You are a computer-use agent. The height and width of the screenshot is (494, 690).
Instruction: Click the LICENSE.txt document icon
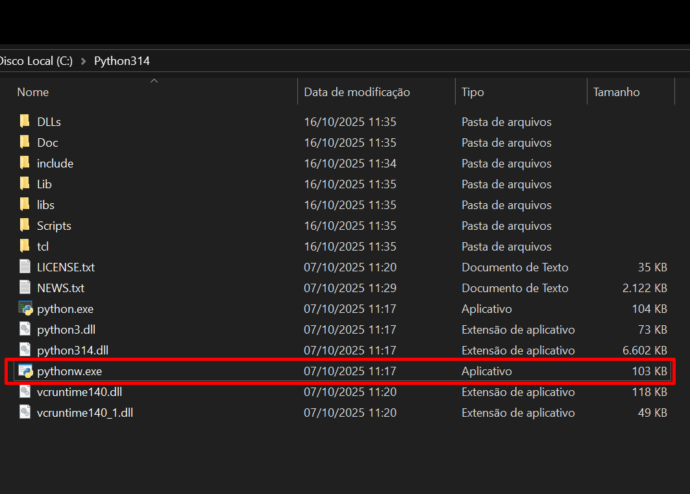(25, 267)
